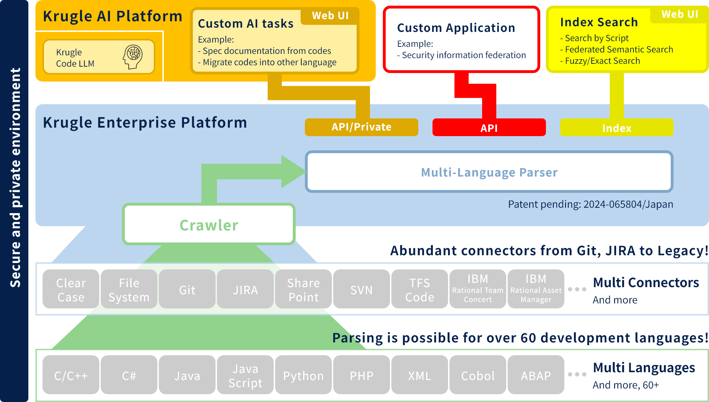The image size is (709, 402).
Task: Click the Cobol language tile
Action: point(478,375)
